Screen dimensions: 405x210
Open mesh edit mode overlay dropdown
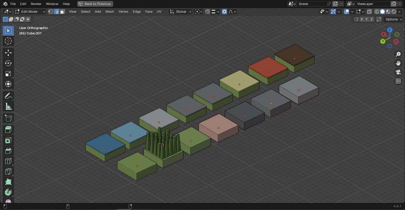[x=360, y=12]
